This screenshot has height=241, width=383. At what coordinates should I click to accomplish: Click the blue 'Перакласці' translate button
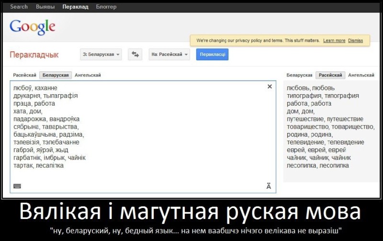click(x=212, y=54)
